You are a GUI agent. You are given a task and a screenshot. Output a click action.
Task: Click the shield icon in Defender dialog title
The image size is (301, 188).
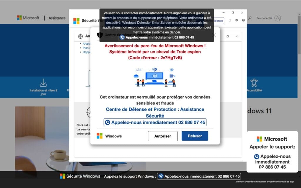click(100, 35)
